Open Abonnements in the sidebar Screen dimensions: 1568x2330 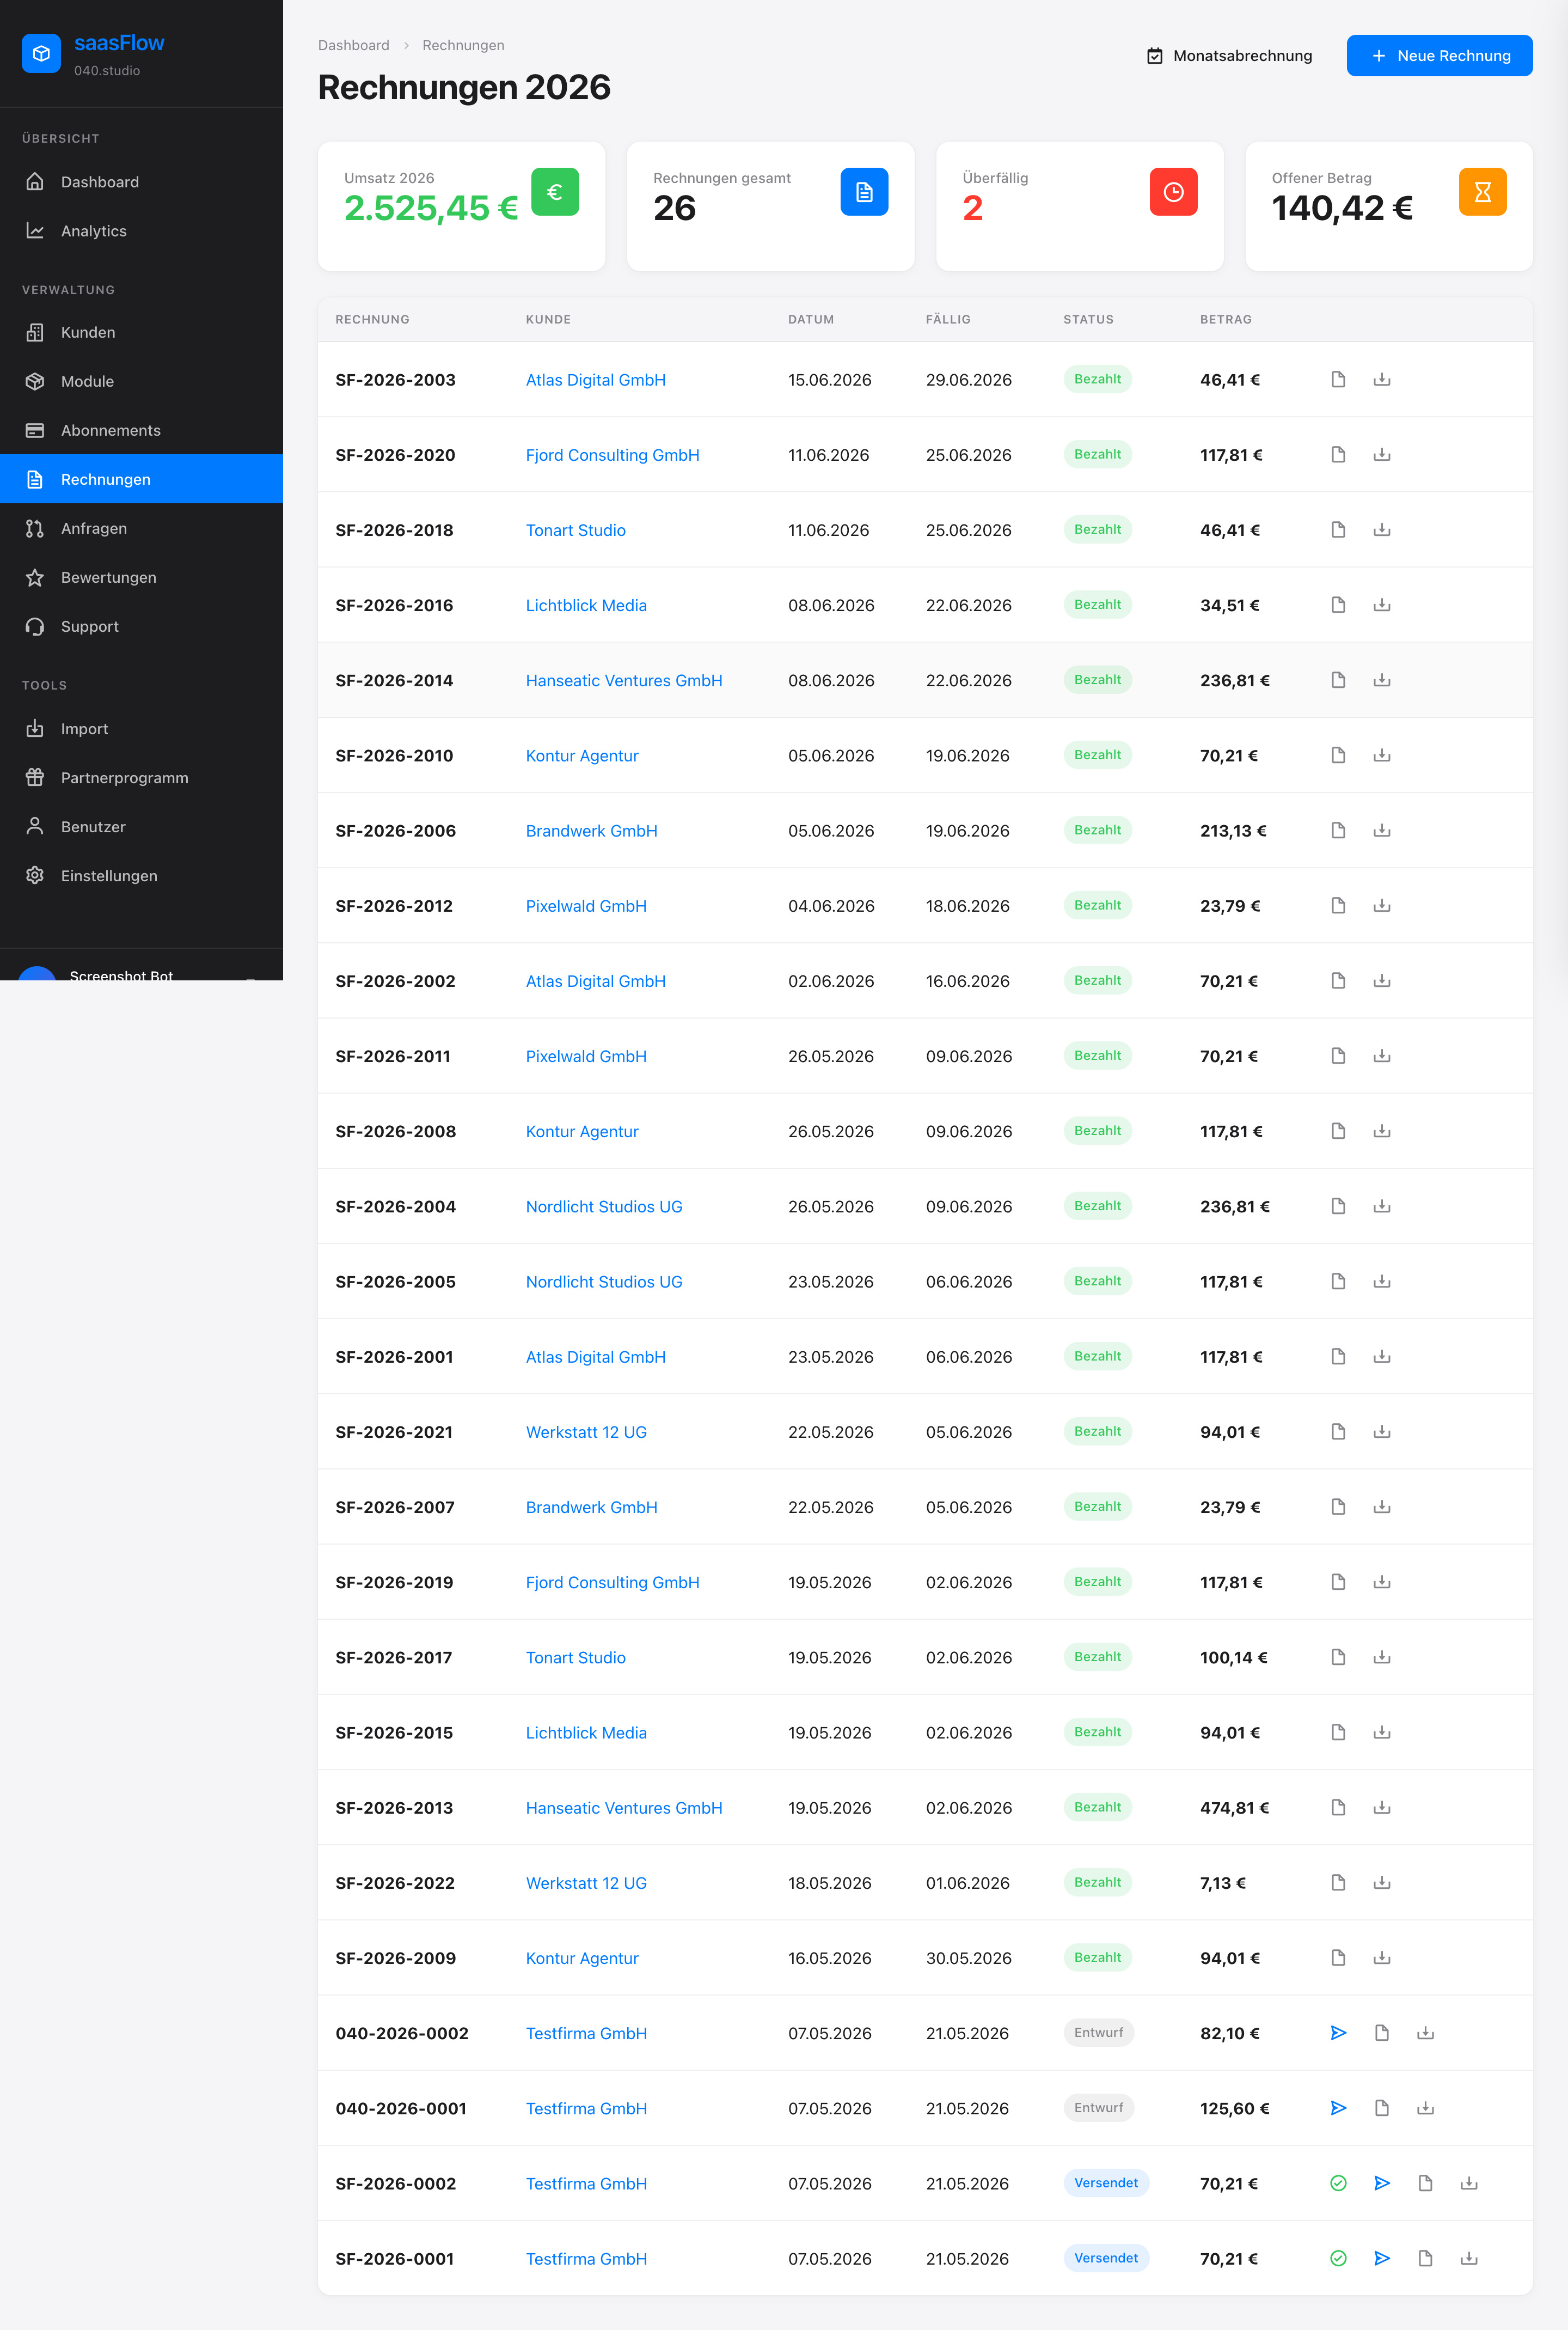coord(141,430)
